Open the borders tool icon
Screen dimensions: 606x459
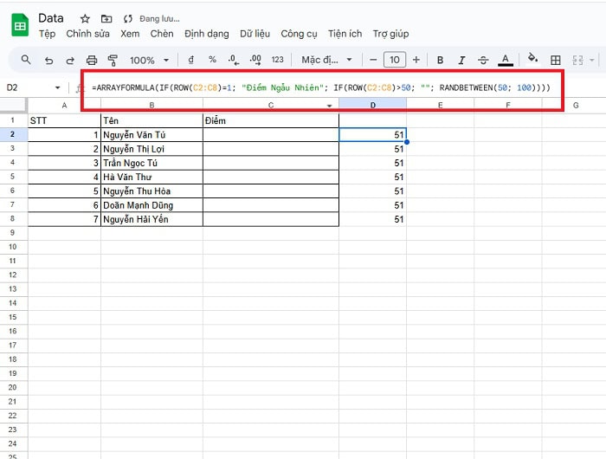point(556,60)
